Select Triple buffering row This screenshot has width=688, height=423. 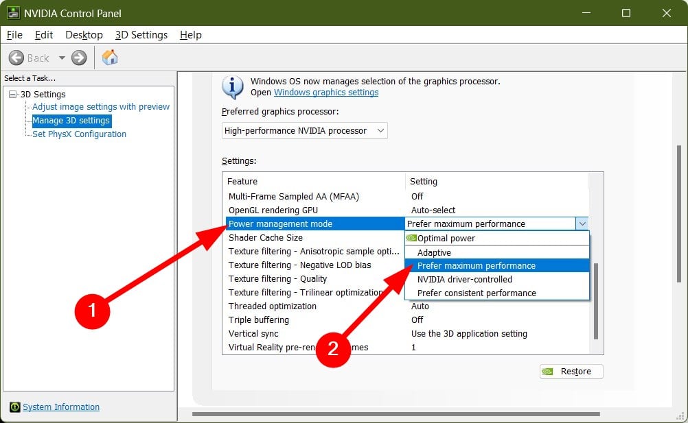pyautogui.click(x=406, y=319)
